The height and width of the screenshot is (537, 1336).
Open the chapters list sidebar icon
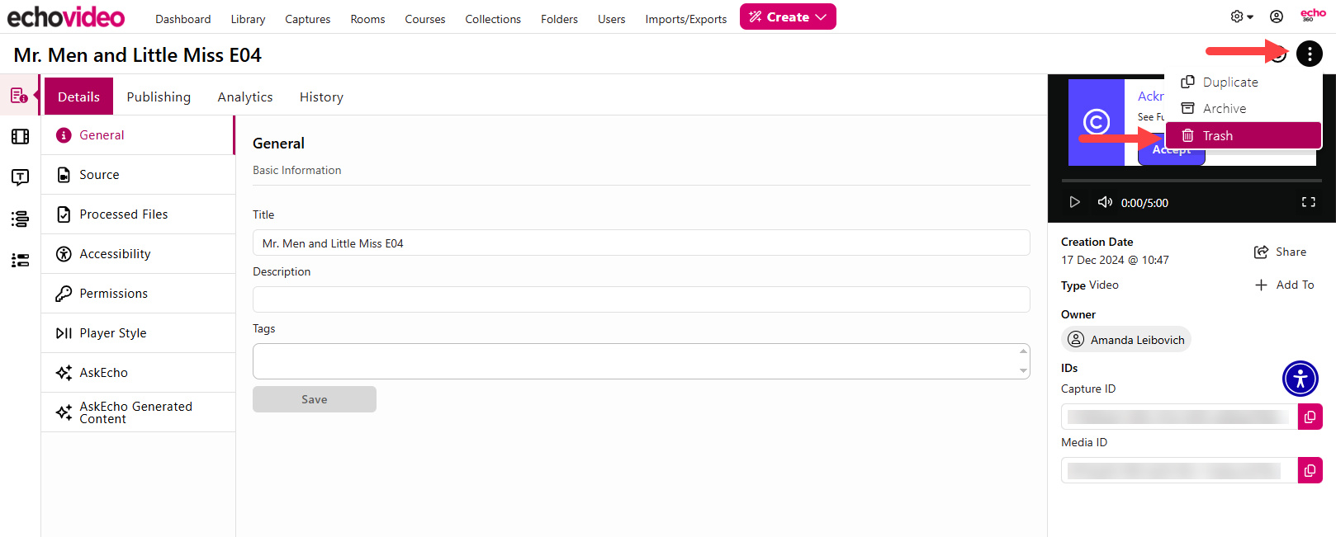point(20,219)
